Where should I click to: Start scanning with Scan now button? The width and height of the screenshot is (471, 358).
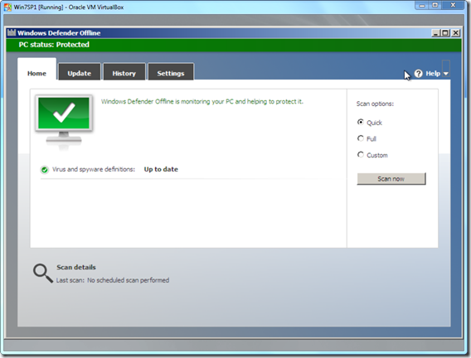391,179
